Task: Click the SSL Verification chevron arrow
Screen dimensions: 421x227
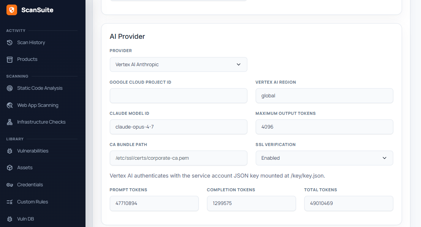Action: point(385,158)
